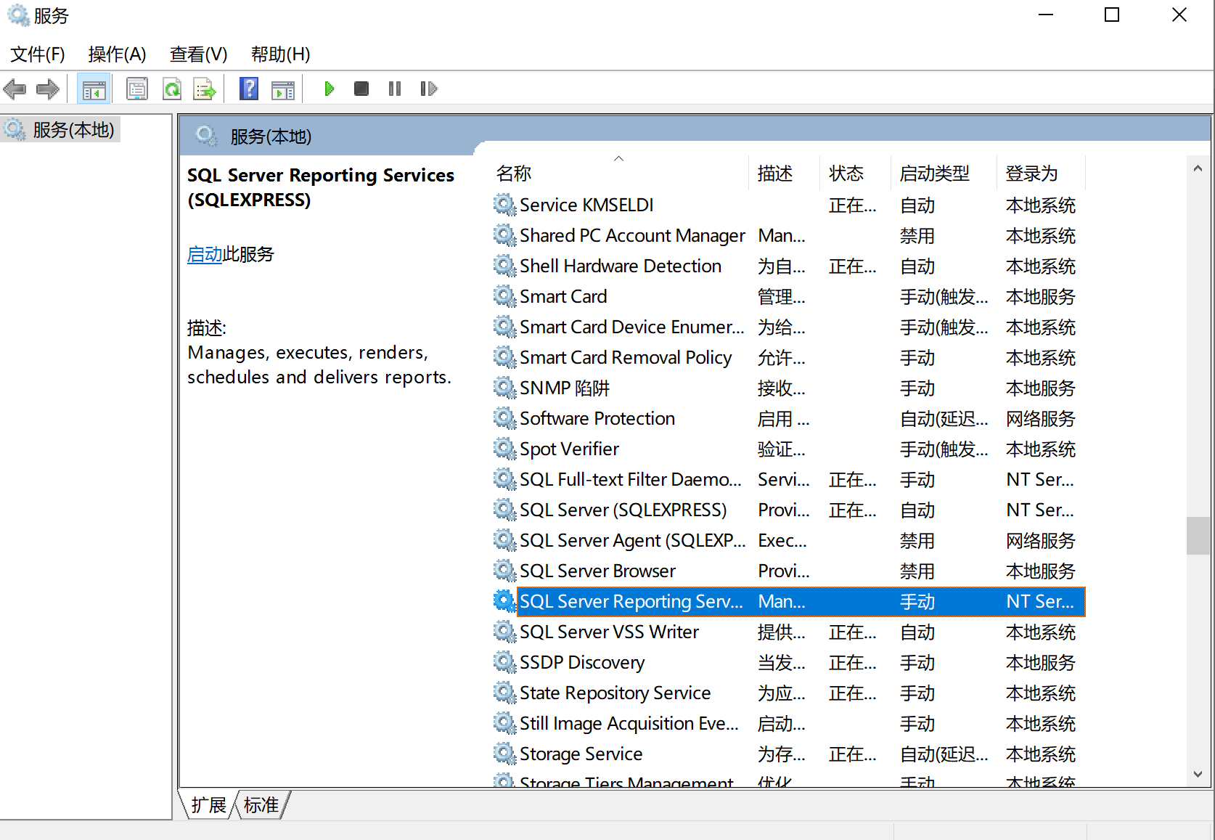Maximize the 服务 window
Image resolution: width=1215 pixels, height=840 pixels.
(1112, 15)
